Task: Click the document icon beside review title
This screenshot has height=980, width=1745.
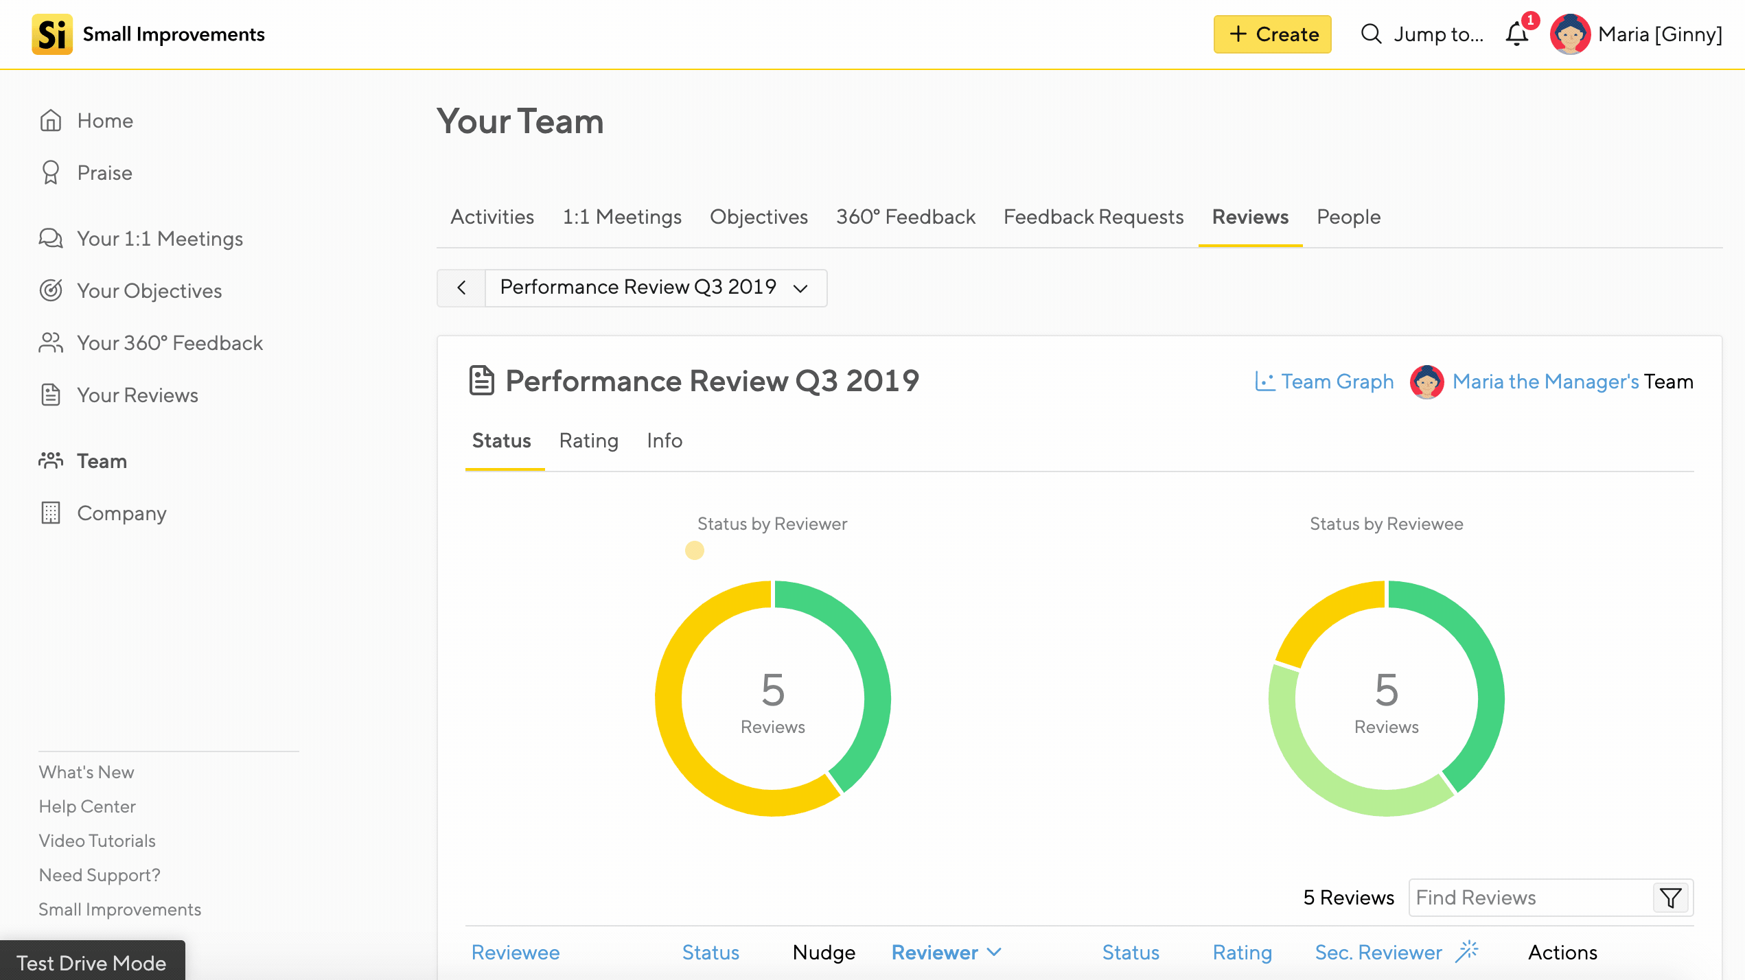Action: click(x=481, y=380)
